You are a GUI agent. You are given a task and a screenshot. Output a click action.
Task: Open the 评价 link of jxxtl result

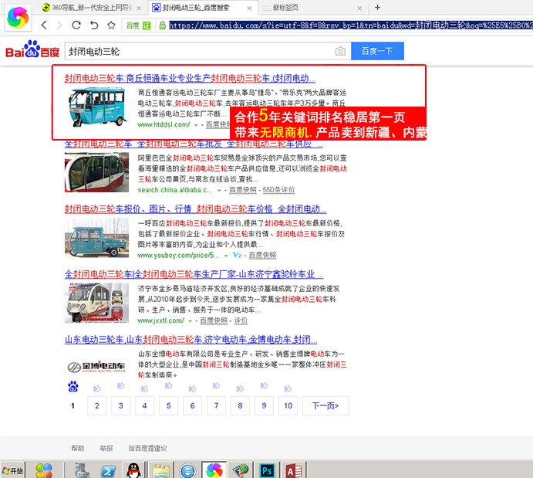tap(241, 320)
